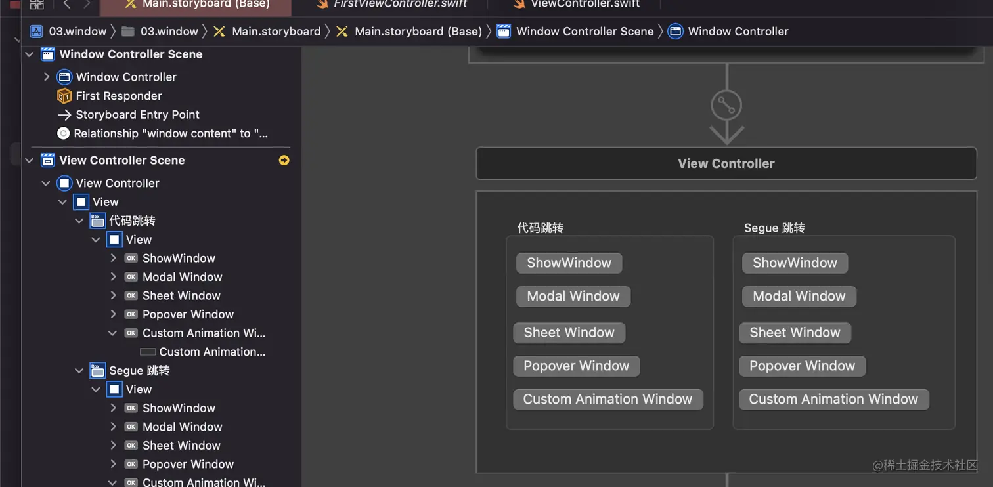Open the Main.storyboard (Base) breadcrumb item
Viewport: 993px width, 487px height.
pos(418,32)
